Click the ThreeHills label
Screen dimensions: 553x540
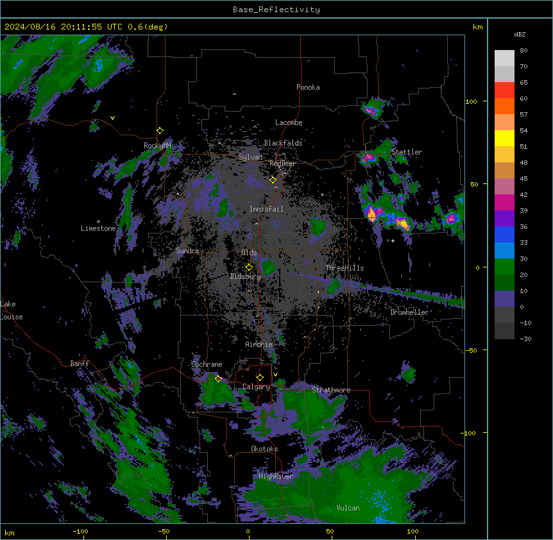[x=345, y=268]
